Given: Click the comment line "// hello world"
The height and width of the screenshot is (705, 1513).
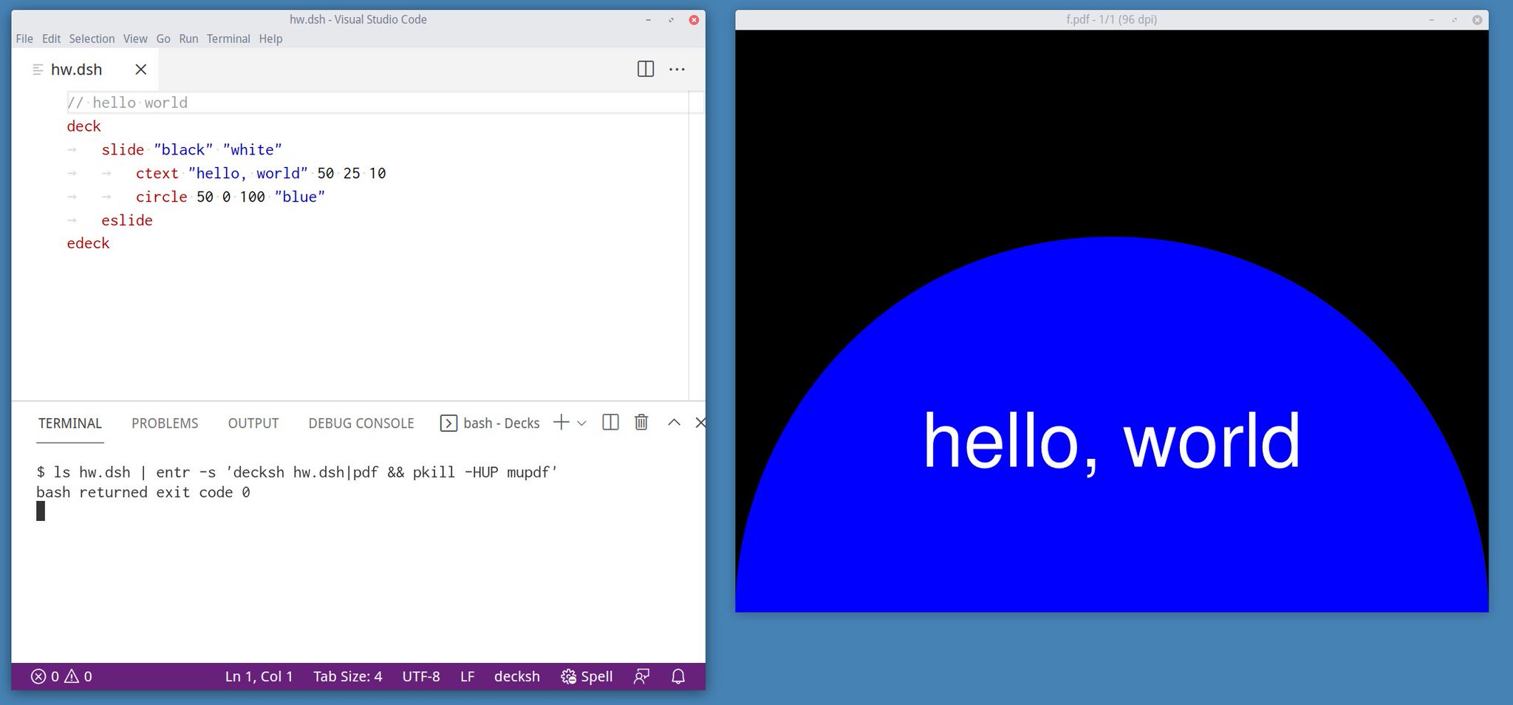Looking at the screenshot, I should tap(127, 103).
